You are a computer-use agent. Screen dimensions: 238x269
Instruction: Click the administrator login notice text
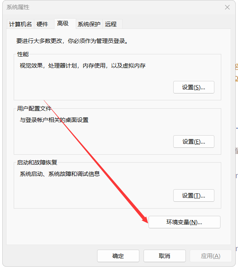pyautogui.click(x=72, y=41)
